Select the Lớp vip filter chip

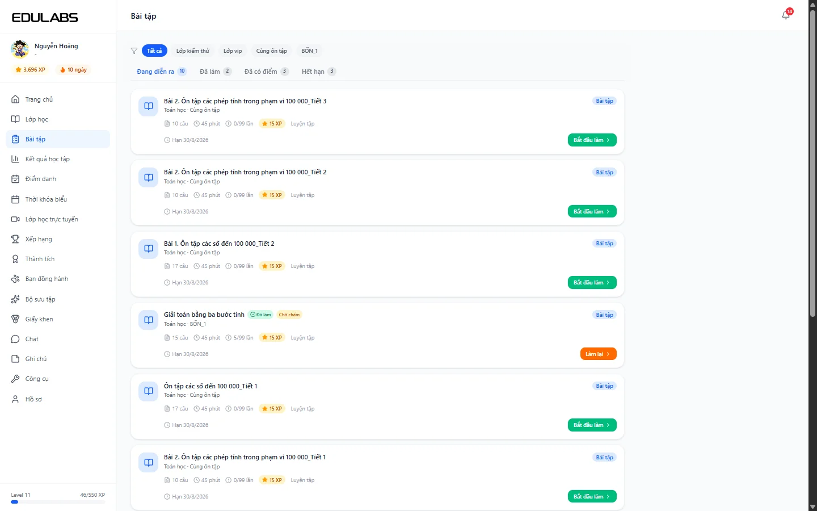233,51
